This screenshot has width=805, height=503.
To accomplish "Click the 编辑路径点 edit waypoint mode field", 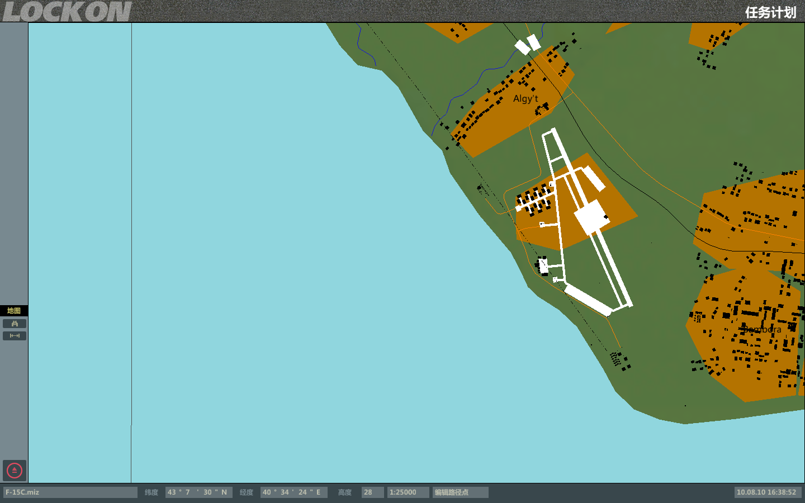I will (460, 492).
